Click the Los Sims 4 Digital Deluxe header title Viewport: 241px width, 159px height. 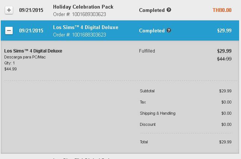[86, 27]
